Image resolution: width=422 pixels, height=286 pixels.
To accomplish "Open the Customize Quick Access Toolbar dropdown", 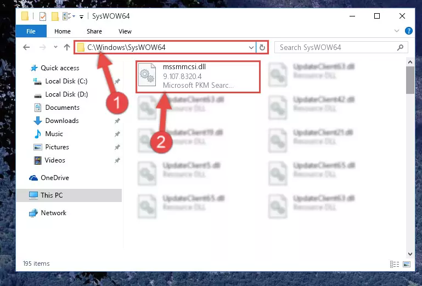I will click(x=81, y=17).
